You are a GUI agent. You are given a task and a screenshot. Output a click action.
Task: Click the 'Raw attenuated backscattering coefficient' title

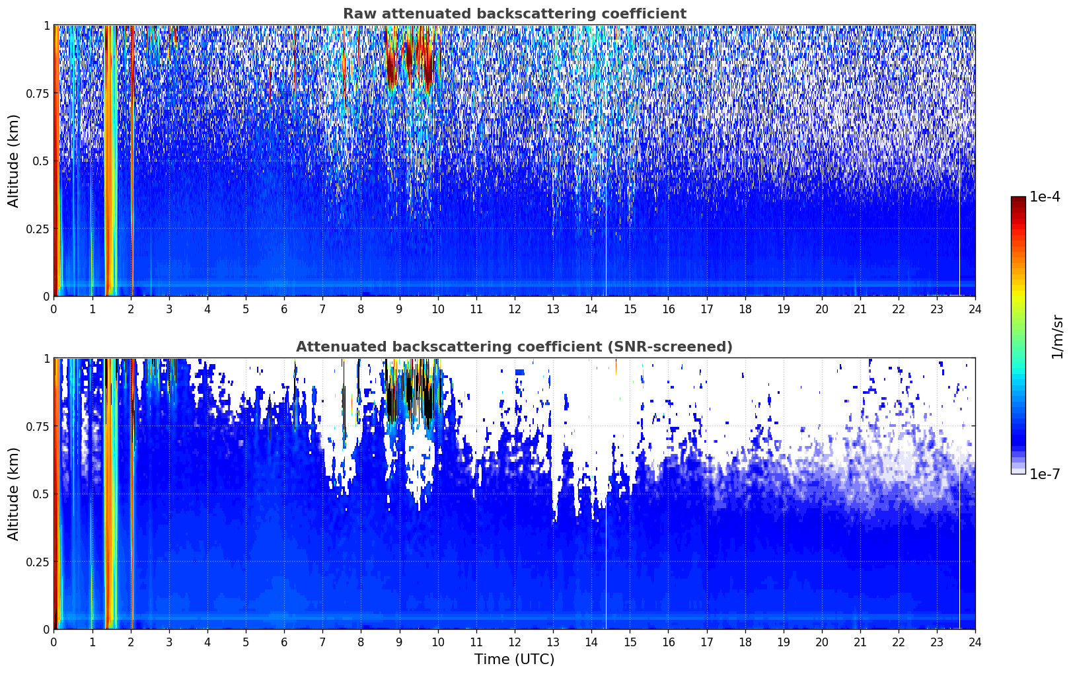514,14
